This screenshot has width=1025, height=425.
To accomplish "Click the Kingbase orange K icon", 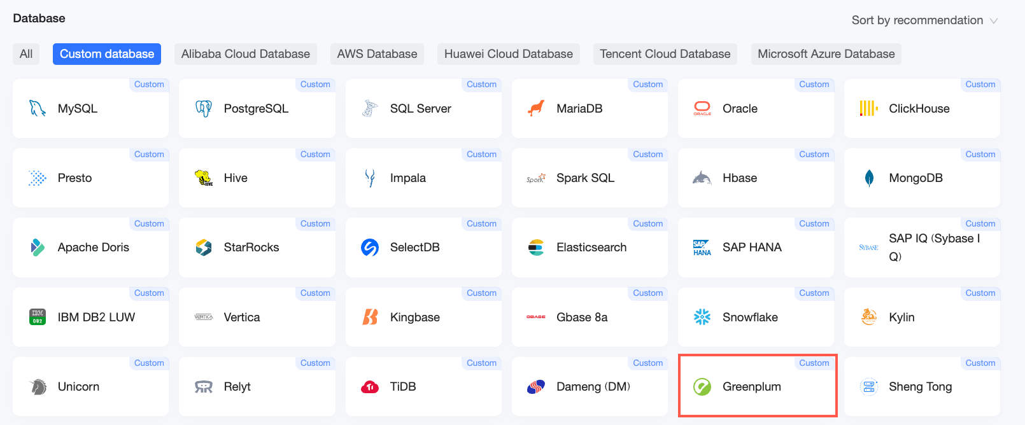I will pos(370,317).
